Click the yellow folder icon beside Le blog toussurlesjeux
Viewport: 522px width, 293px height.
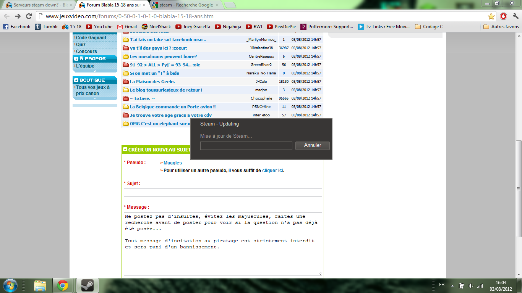125,90
